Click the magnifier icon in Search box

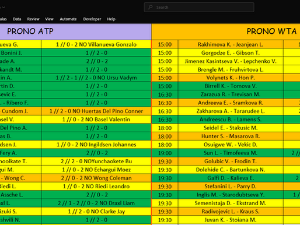tap(151, 8)
